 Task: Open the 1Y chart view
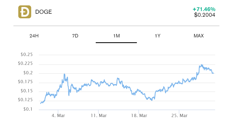point(158,36)
